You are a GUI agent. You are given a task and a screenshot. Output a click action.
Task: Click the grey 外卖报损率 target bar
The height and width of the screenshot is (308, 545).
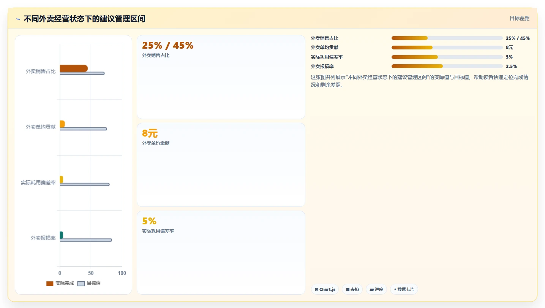[86, 240]
